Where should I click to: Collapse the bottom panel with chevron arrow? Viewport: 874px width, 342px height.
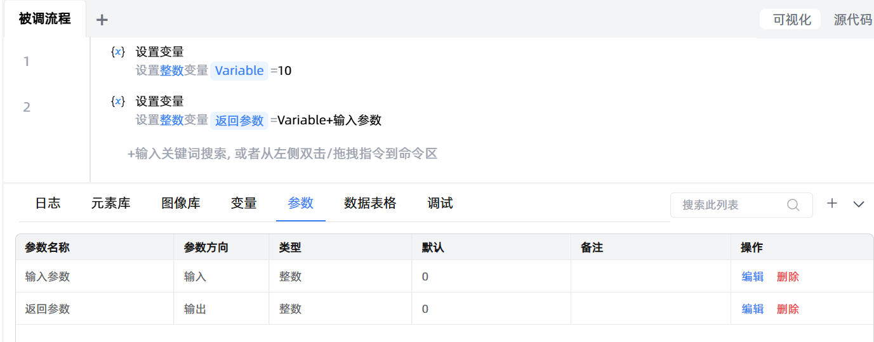click(x=859, y=204)
